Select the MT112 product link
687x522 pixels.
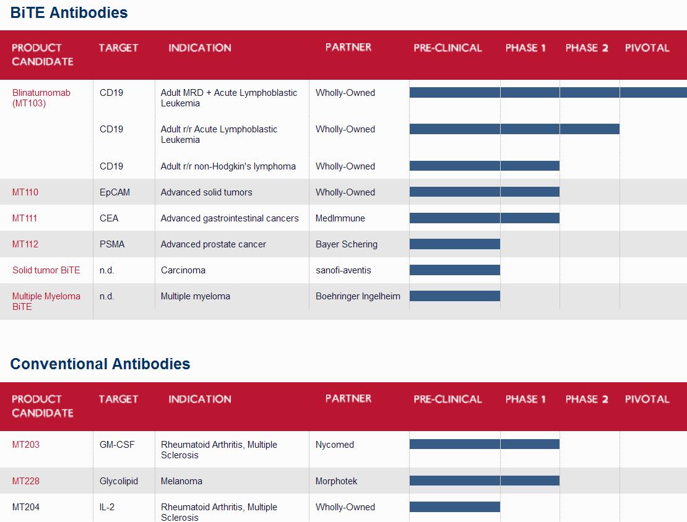[25, 244]
